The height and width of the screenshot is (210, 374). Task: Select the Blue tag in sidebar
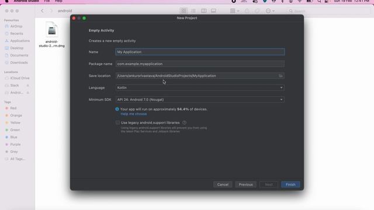(13, 137)
